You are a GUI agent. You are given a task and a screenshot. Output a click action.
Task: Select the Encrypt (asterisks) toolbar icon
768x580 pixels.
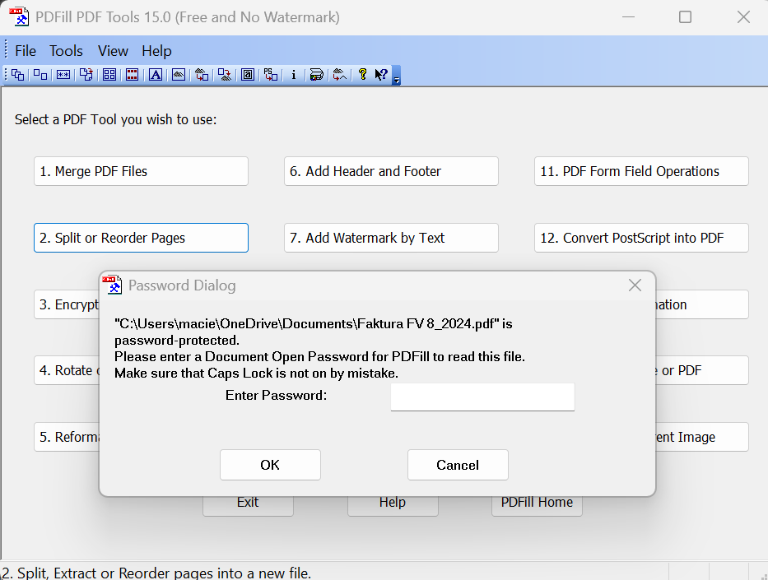coord(63,75)
